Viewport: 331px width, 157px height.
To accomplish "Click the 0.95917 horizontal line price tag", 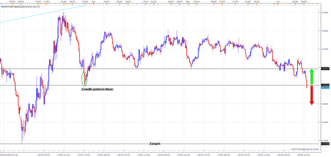I will coord(325,69).
